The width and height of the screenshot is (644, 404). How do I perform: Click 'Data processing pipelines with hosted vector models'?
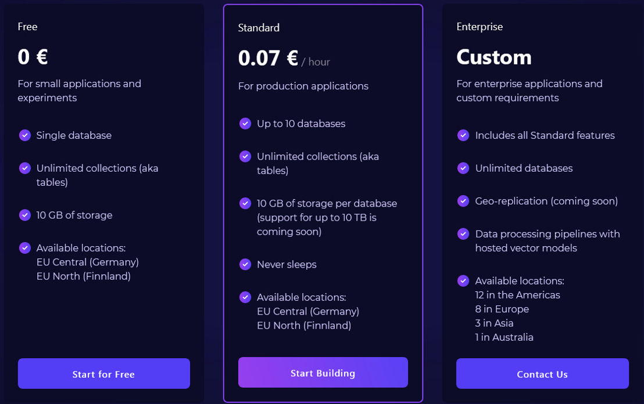[548, 241]
